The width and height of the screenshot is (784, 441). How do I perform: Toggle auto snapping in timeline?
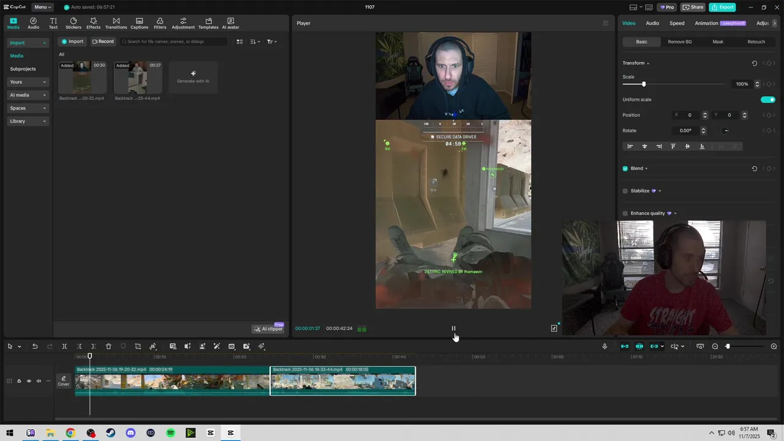click(639, 346)
